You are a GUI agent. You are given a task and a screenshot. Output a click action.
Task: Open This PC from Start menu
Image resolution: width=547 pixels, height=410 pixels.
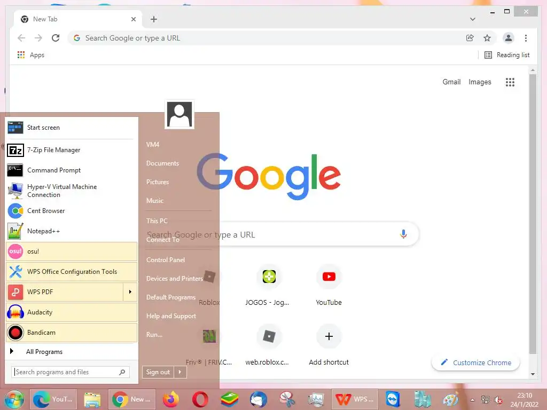click(x=157, y=220)
